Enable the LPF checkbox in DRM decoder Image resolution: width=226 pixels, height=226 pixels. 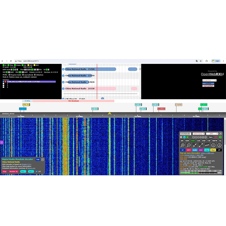click(37, 171)
